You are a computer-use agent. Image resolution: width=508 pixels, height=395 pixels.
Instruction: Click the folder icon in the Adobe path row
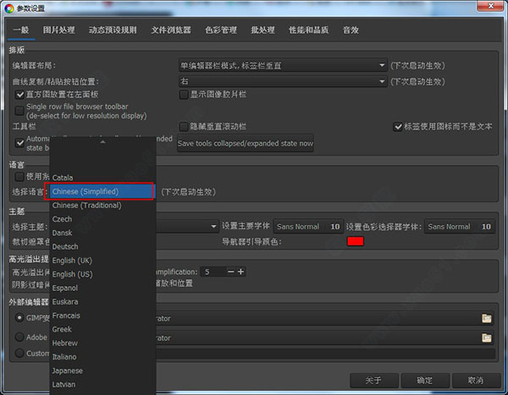pos(486,338)
